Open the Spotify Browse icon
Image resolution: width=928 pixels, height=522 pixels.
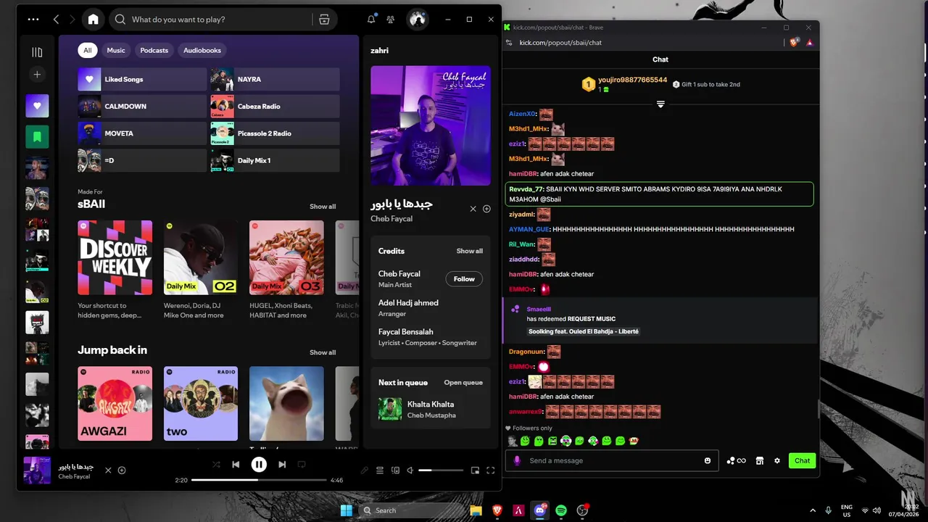pos(324,20)
